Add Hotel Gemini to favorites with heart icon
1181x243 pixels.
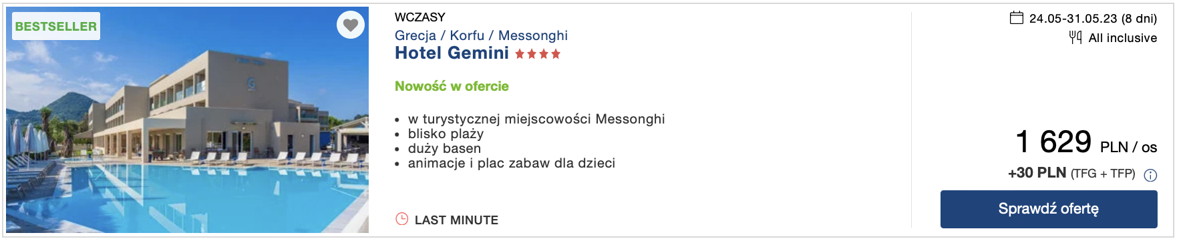[351, 25]
